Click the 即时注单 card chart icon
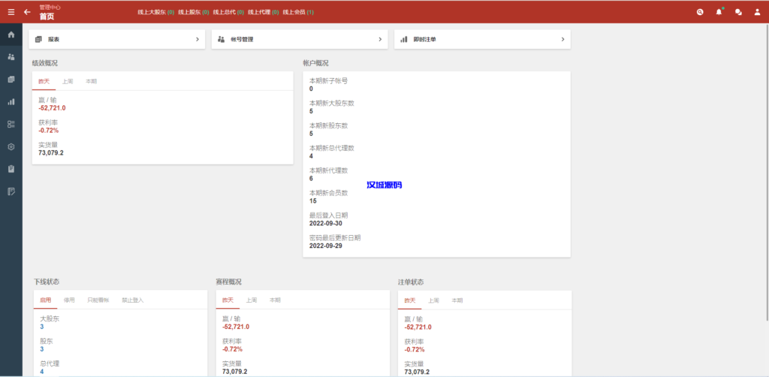The width and height of the screenshot is (769, 377). [403, 39]
